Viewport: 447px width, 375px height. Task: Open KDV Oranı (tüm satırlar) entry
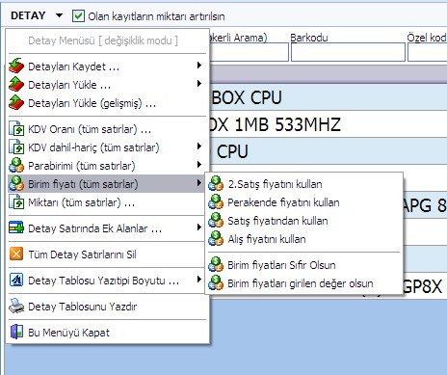coord(107,129)
